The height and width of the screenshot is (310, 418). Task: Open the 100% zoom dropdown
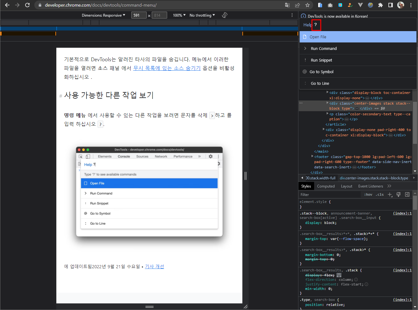[179, 15]
